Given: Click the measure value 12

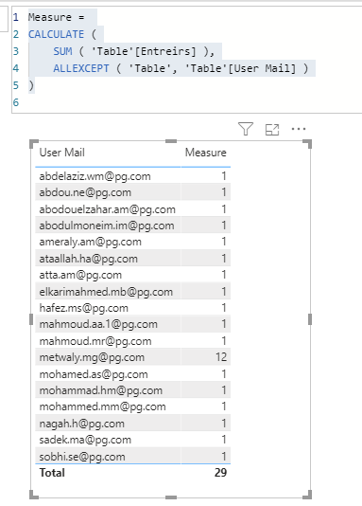Looking at the screenshot, I should pyautogui.click(x=221, y=357).
